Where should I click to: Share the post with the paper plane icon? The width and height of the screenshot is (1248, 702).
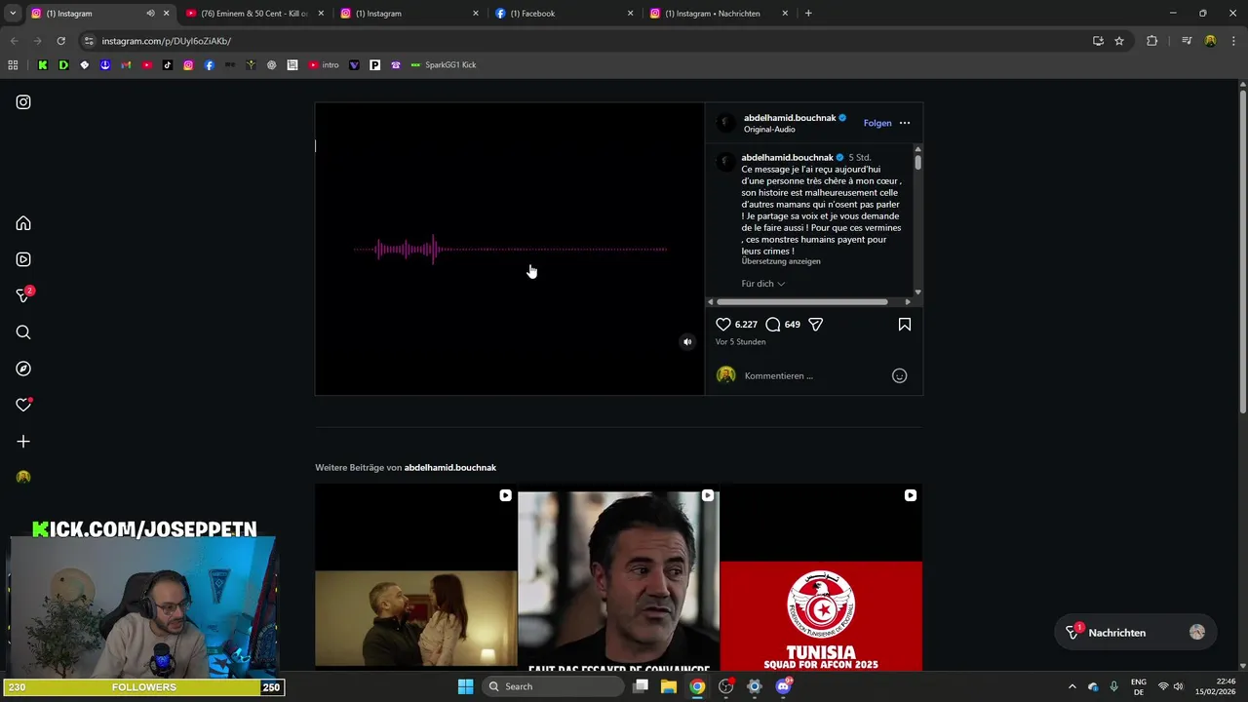816,325
